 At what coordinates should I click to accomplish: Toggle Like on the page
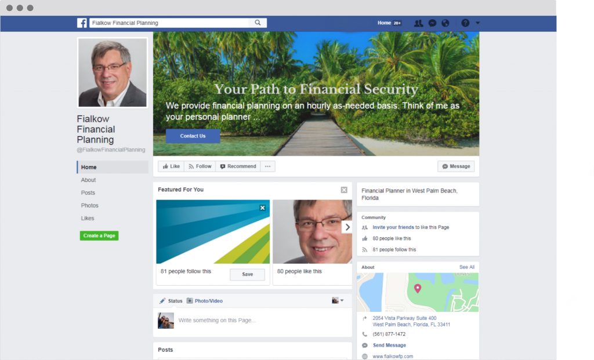[171, 166]
